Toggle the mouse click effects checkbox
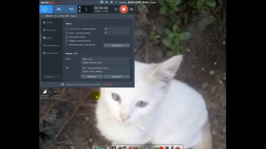The width and height of the screenshot is (266, 149). click(x=66, y=41)
